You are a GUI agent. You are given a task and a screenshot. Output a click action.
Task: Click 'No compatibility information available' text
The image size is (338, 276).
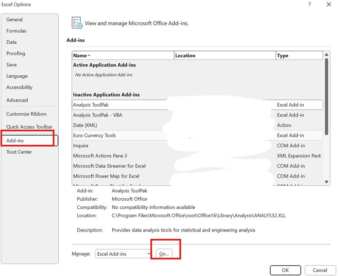[x=153, y=207]
